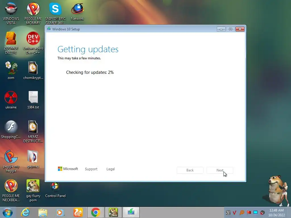Viewport: 291px width, 218px height.
Task: Click the Next button
Action: (x=220, y=170)
